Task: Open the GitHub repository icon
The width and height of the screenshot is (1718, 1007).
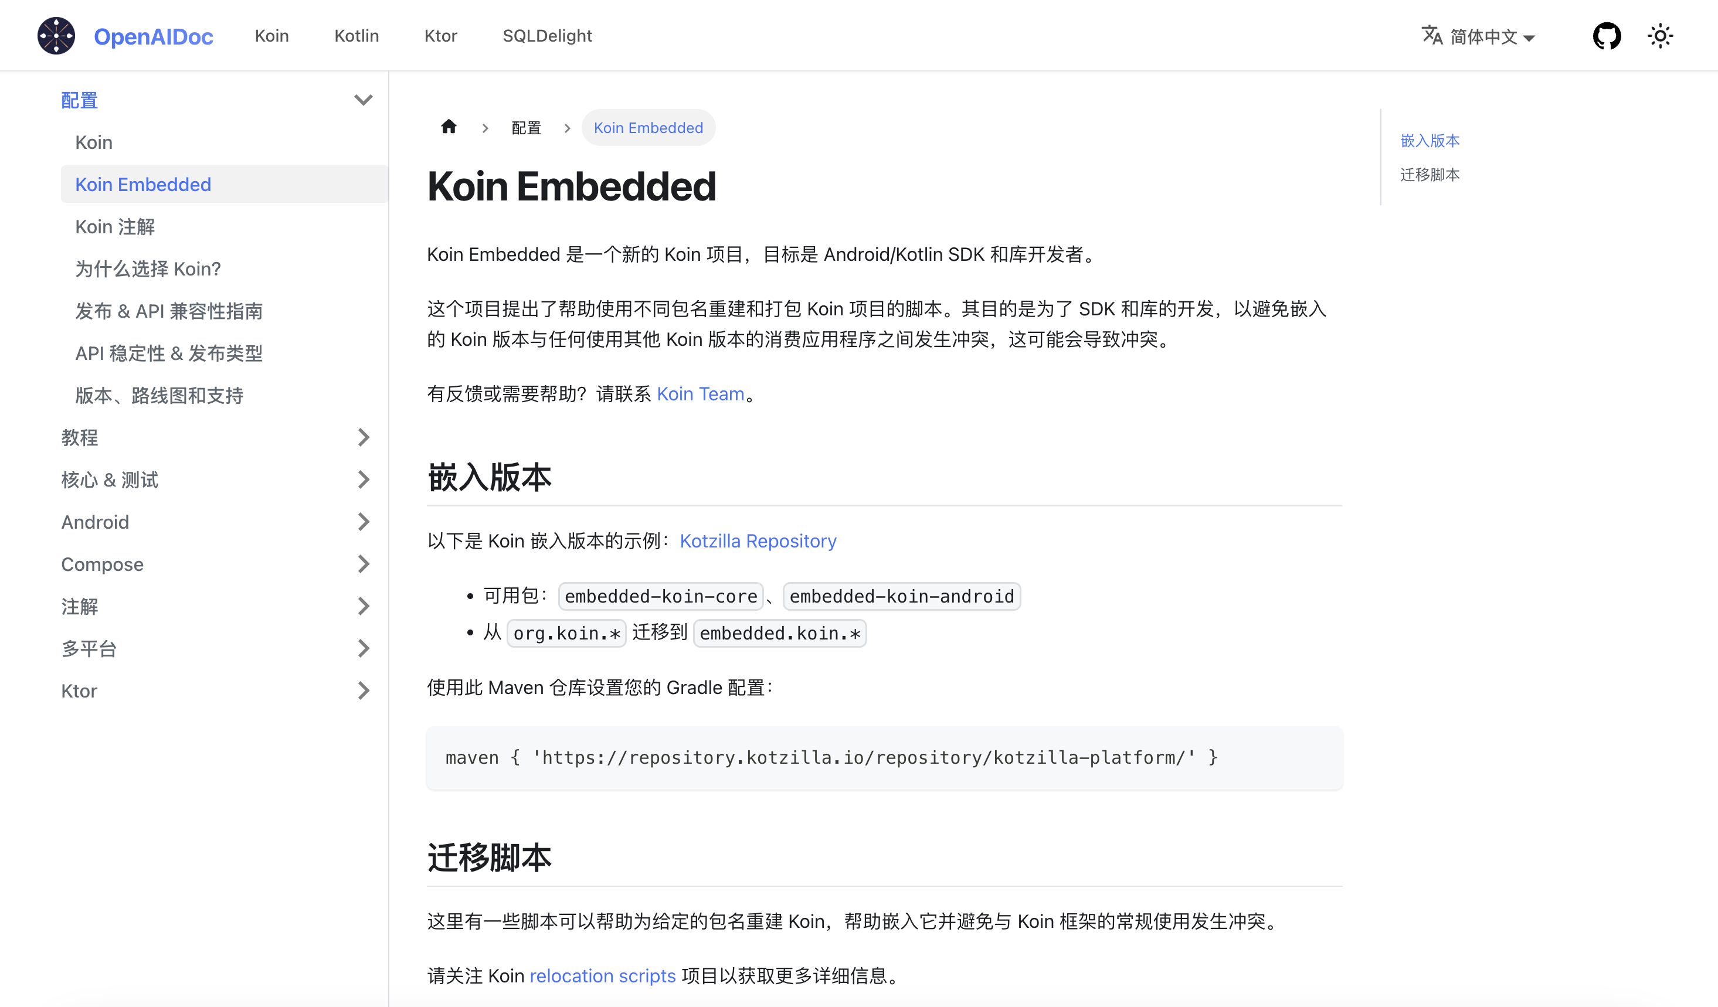Action: (x=1606, y=36)
